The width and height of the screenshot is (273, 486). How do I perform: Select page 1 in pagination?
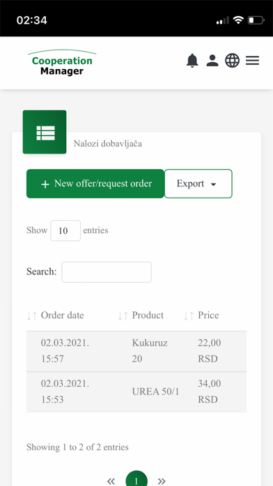point(136,480)
